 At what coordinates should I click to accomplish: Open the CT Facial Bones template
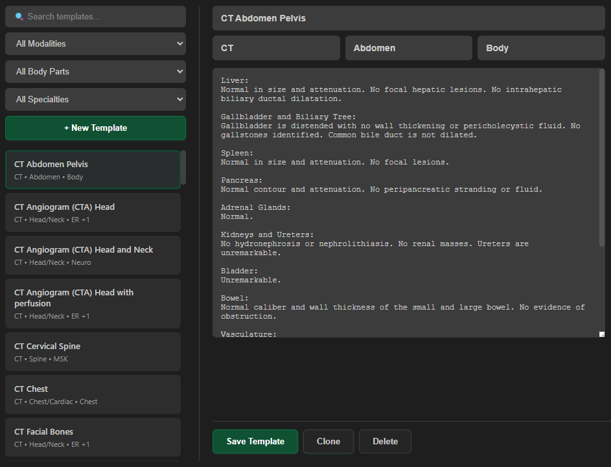(x=93, y=437)
